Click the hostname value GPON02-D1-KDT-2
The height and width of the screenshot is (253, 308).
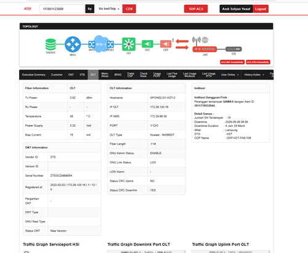pos(163,98)
